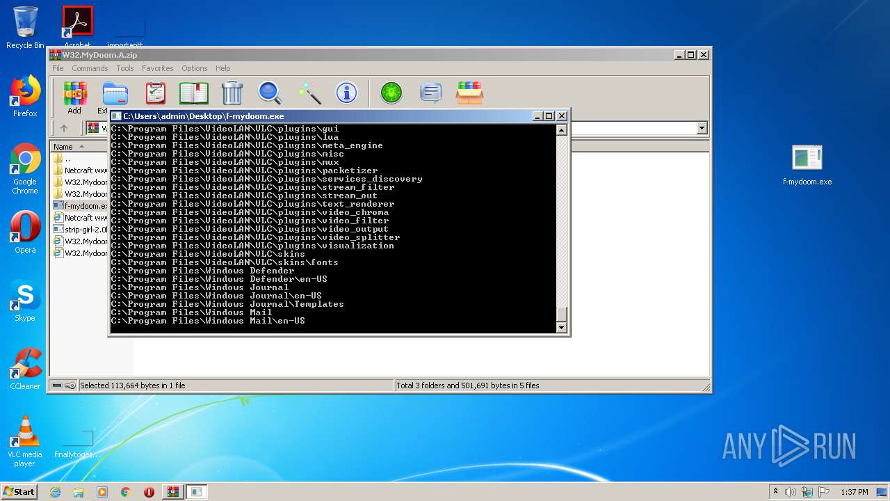Select the f-mydoom.exe file in the archive list

[80, 206]
